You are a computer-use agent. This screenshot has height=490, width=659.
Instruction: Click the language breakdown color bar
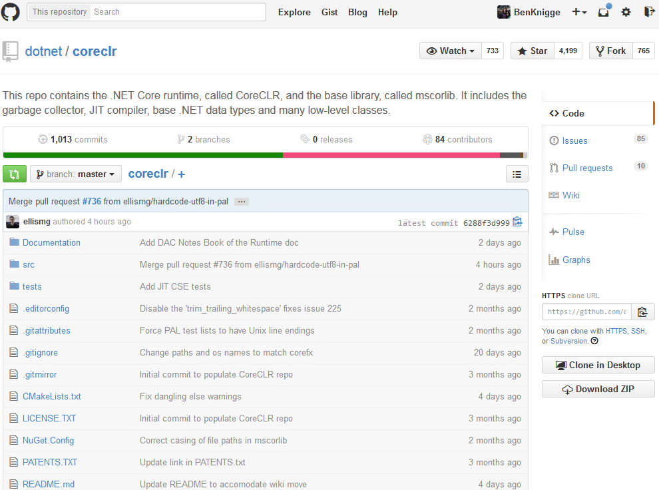tap(264, 156)
